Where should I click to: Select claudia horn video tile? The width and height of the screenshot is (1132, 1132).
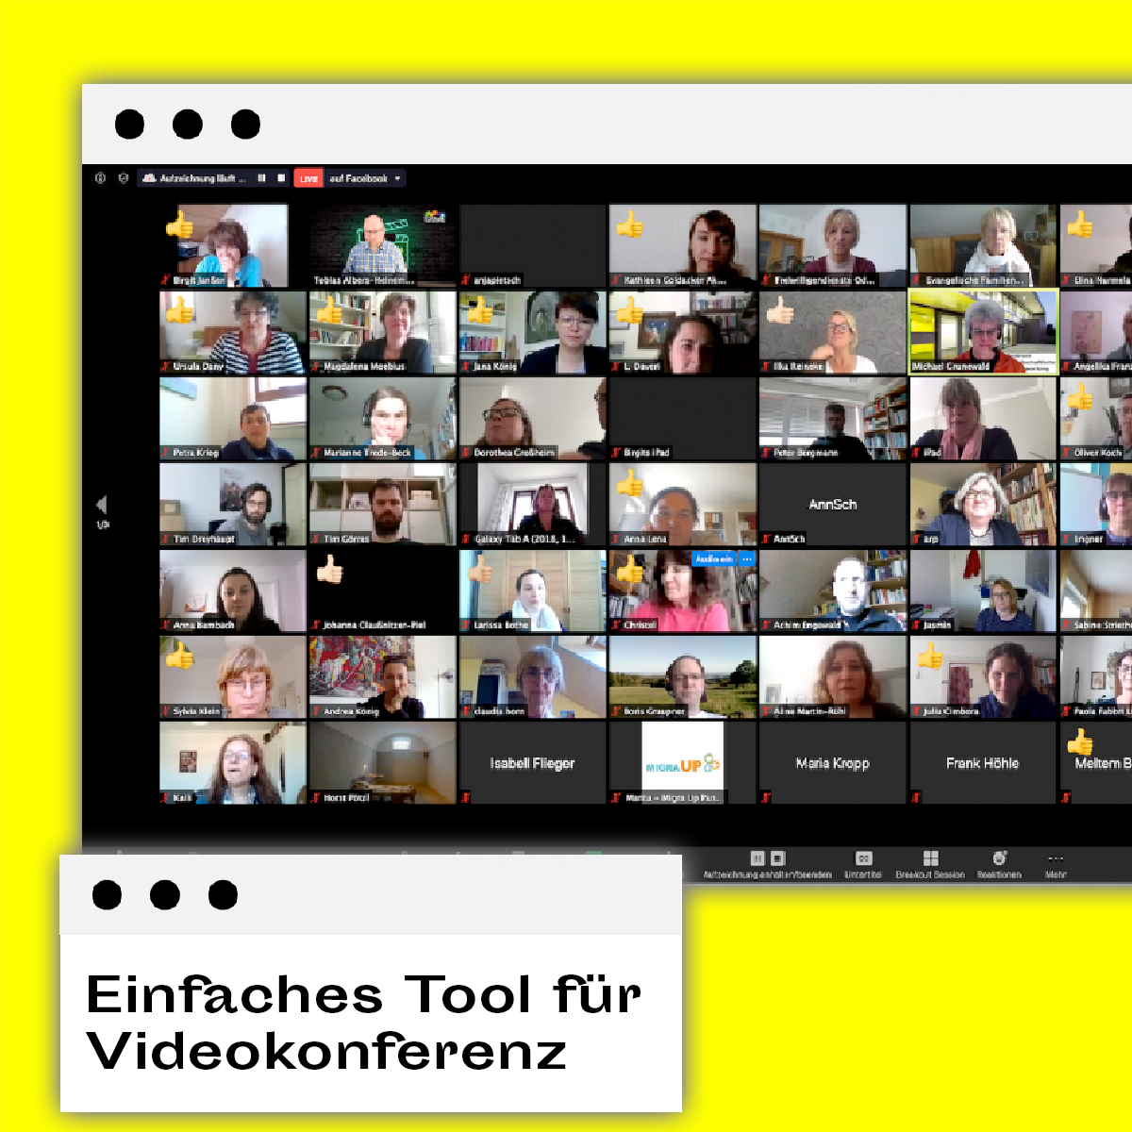point(532,677)
